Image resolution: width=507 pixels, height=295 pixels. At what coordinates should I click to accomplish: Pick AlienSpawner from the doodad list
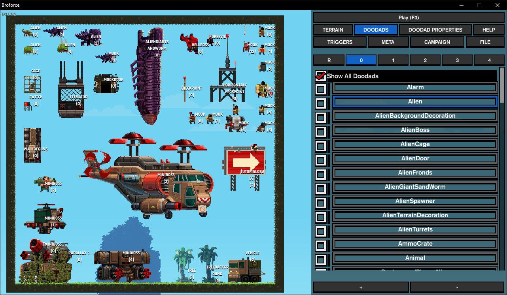(415, 201)
